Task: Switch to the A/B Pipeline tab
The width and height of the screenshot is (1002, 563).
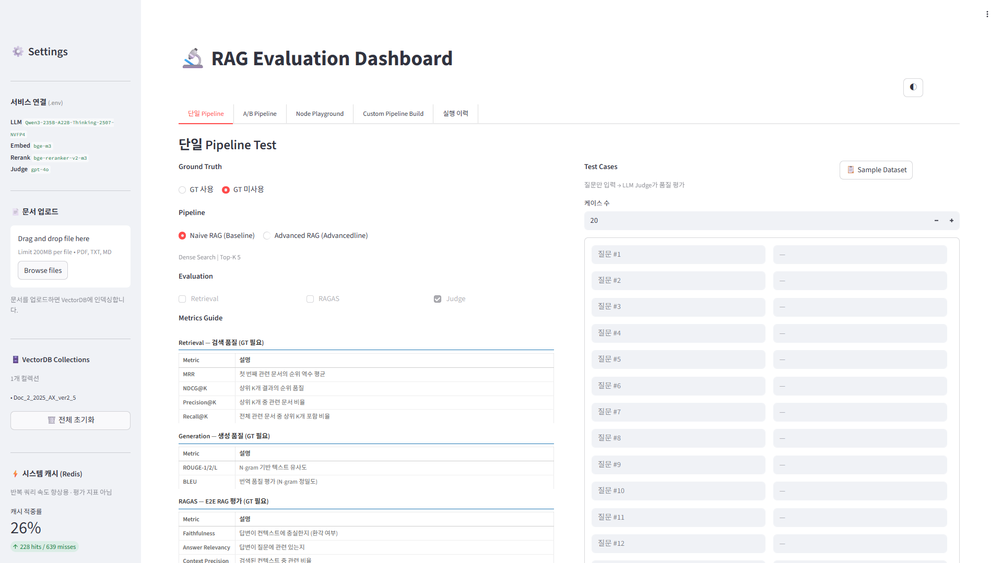Action: click(260, 113)
